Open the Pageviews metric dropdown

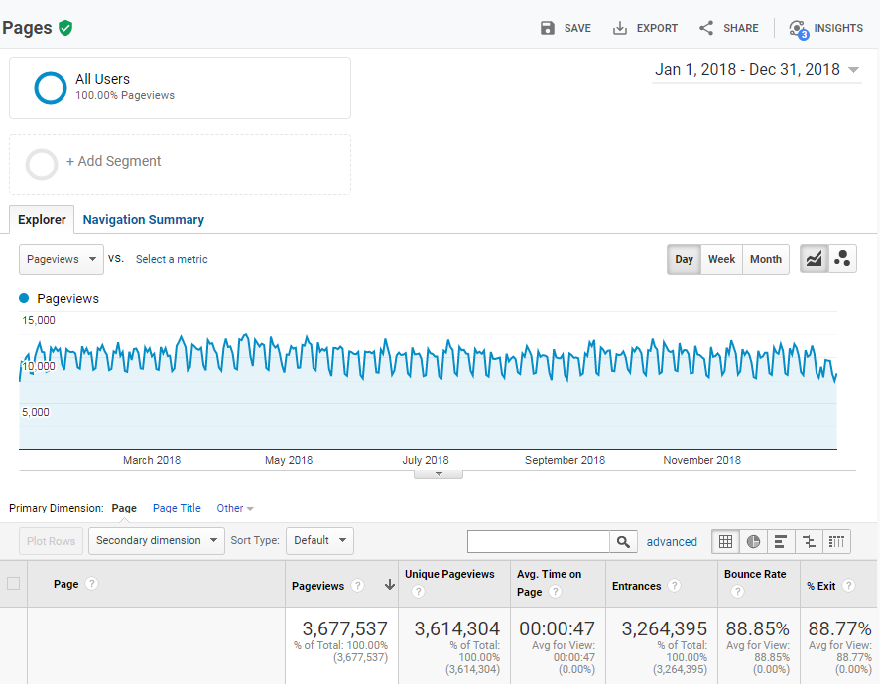tap(62, 259)
